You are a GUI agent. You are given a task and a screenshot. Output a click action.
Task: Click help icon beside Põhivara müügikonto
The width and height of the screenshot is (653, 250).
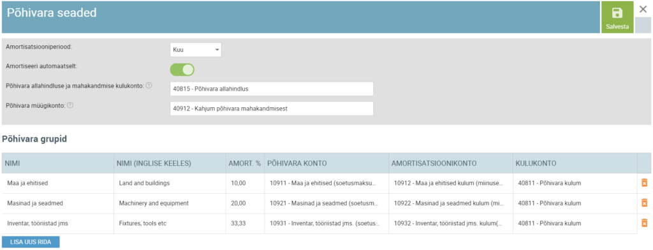tap(70, 105)
